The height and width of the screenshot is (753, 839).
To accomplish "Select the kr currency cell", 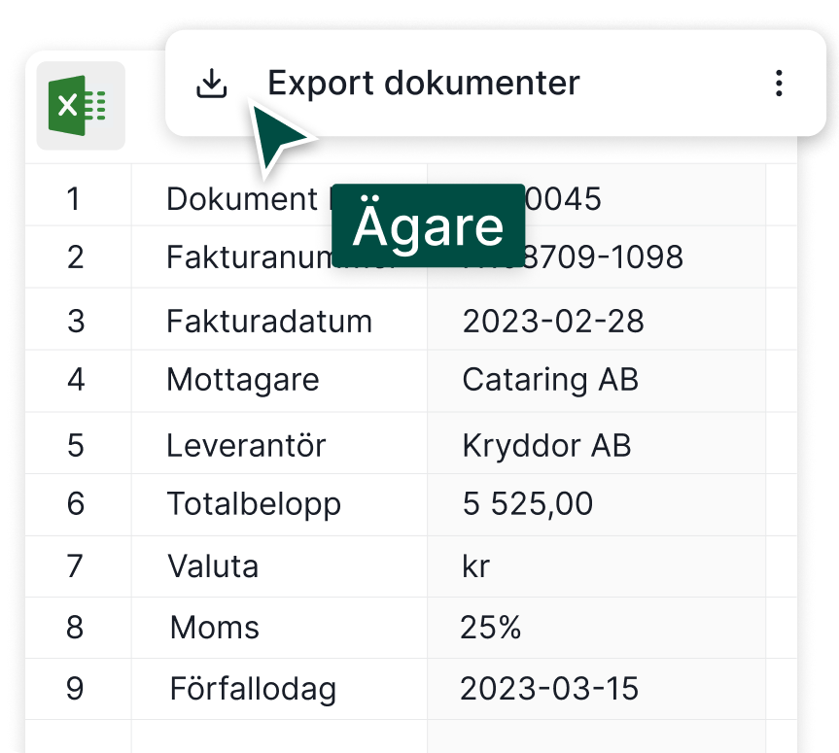I will click(476, 566).
